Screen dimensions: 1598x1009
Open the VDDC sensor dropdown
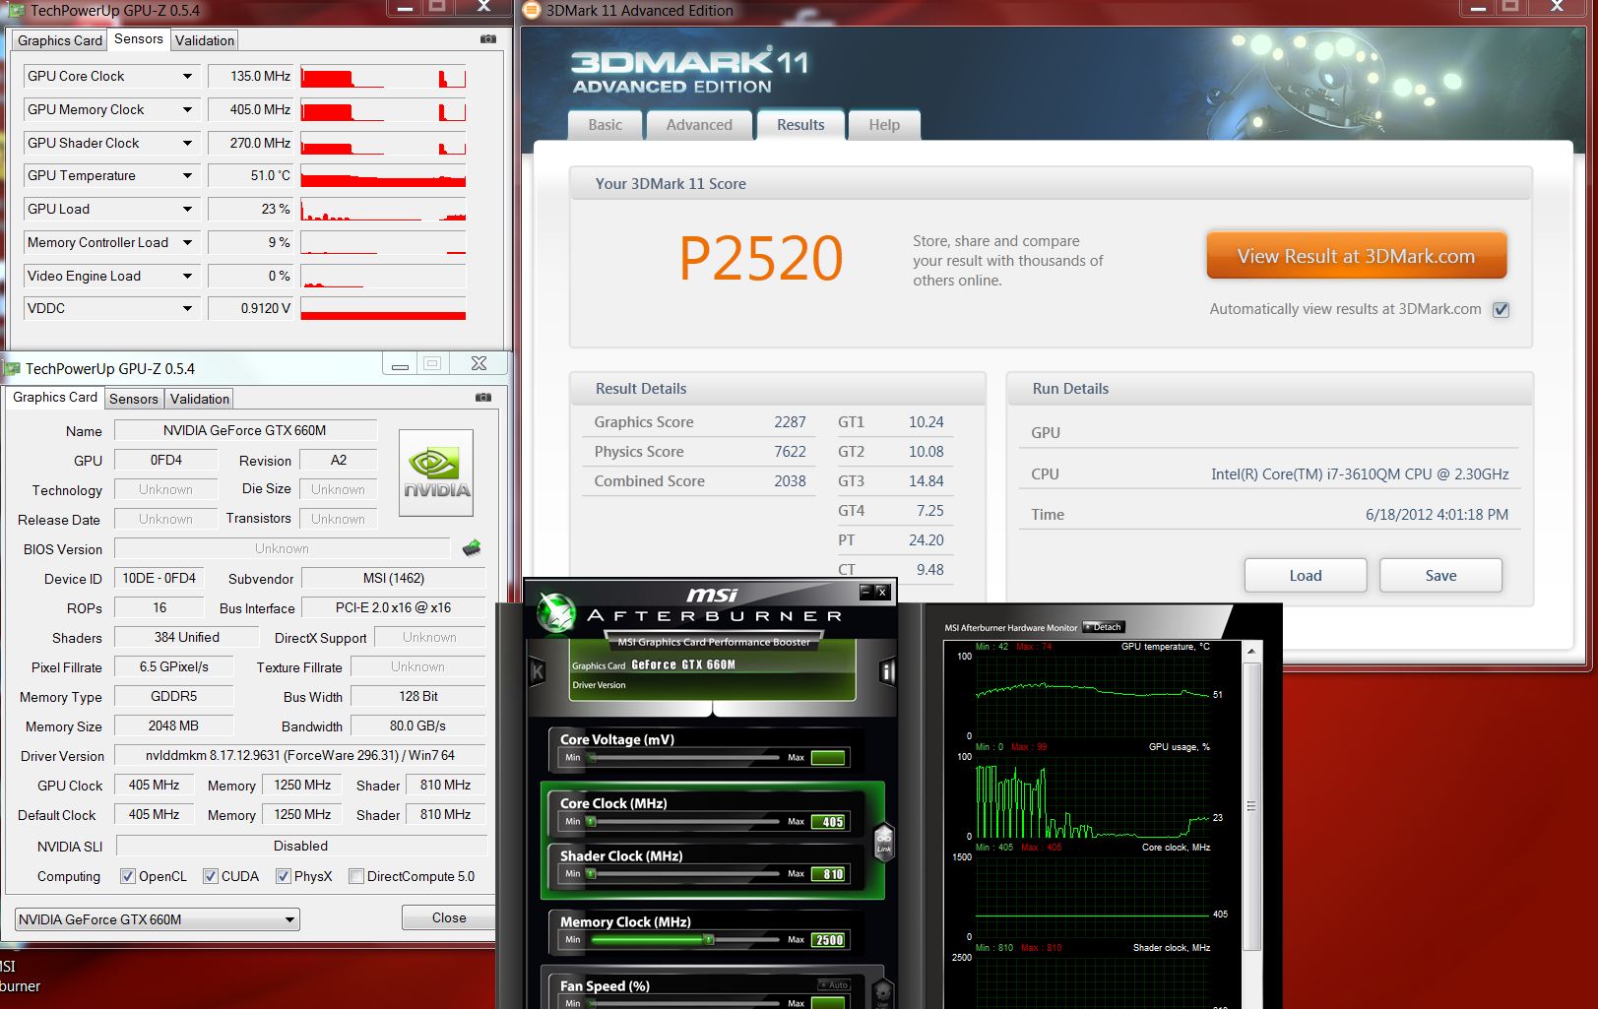tap(187, 308)
